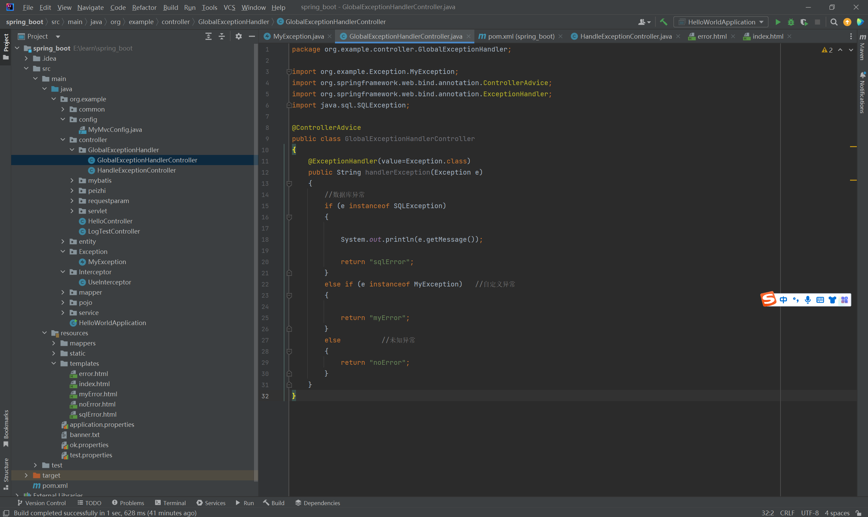The width and height of the screenshot is (868, 517).
Task: Click Expand All in Project panel
Action: pos(208,36)
